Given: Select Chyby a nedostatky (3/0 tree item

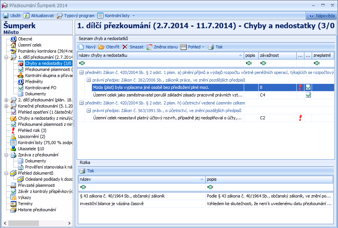Looking at the screenshot, I should point(48,63).
